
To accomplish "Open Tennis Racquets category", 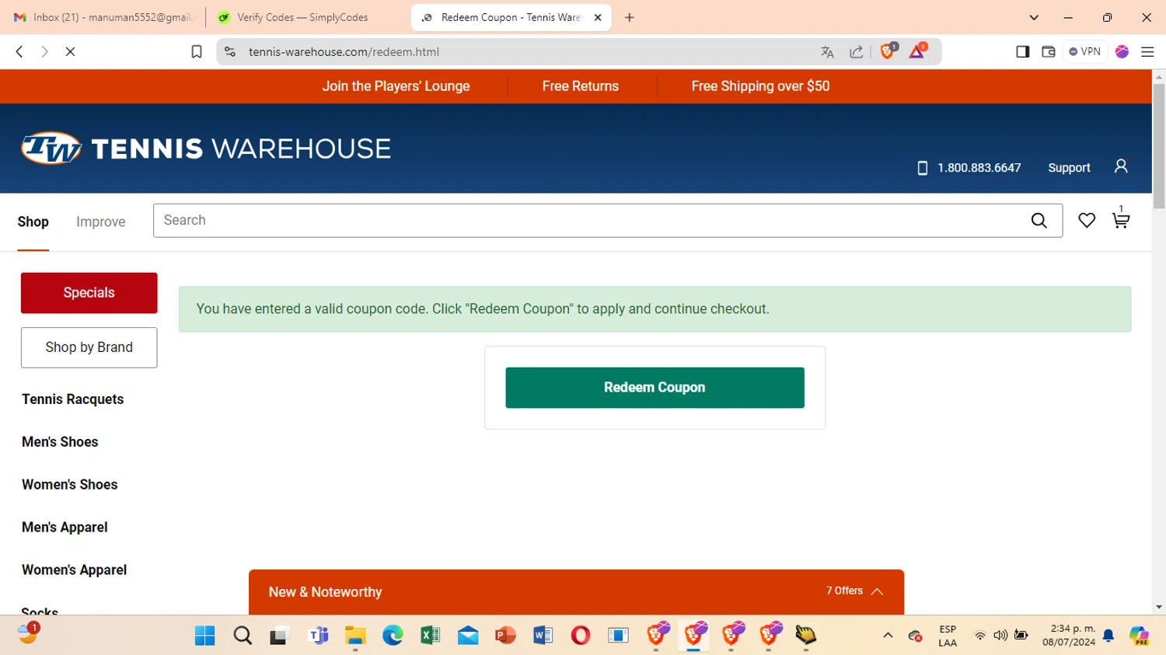I will point(73,399).
